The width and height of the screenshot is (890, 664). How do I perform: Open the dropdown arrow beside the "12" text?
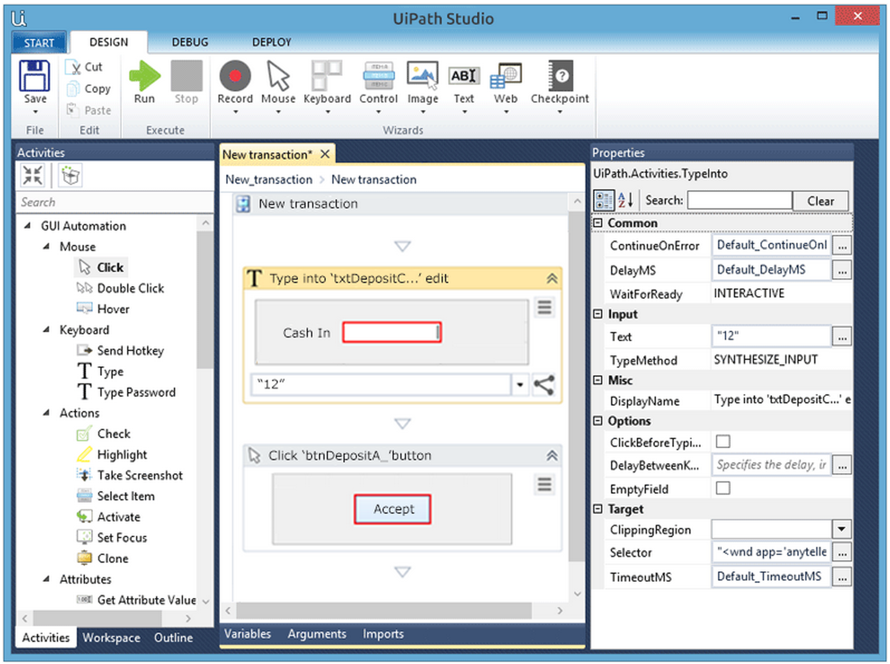(x=520, y=384)
